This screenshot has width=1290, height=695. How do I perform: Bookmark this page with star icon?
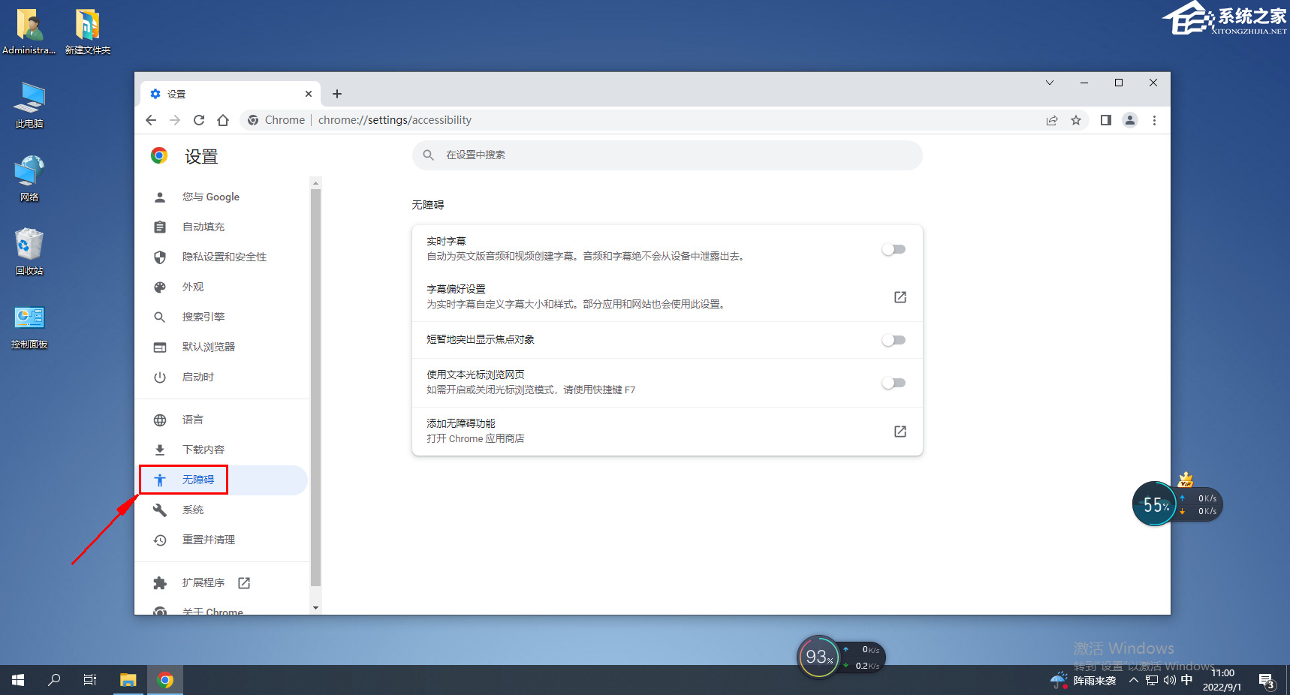(1076, 120)
